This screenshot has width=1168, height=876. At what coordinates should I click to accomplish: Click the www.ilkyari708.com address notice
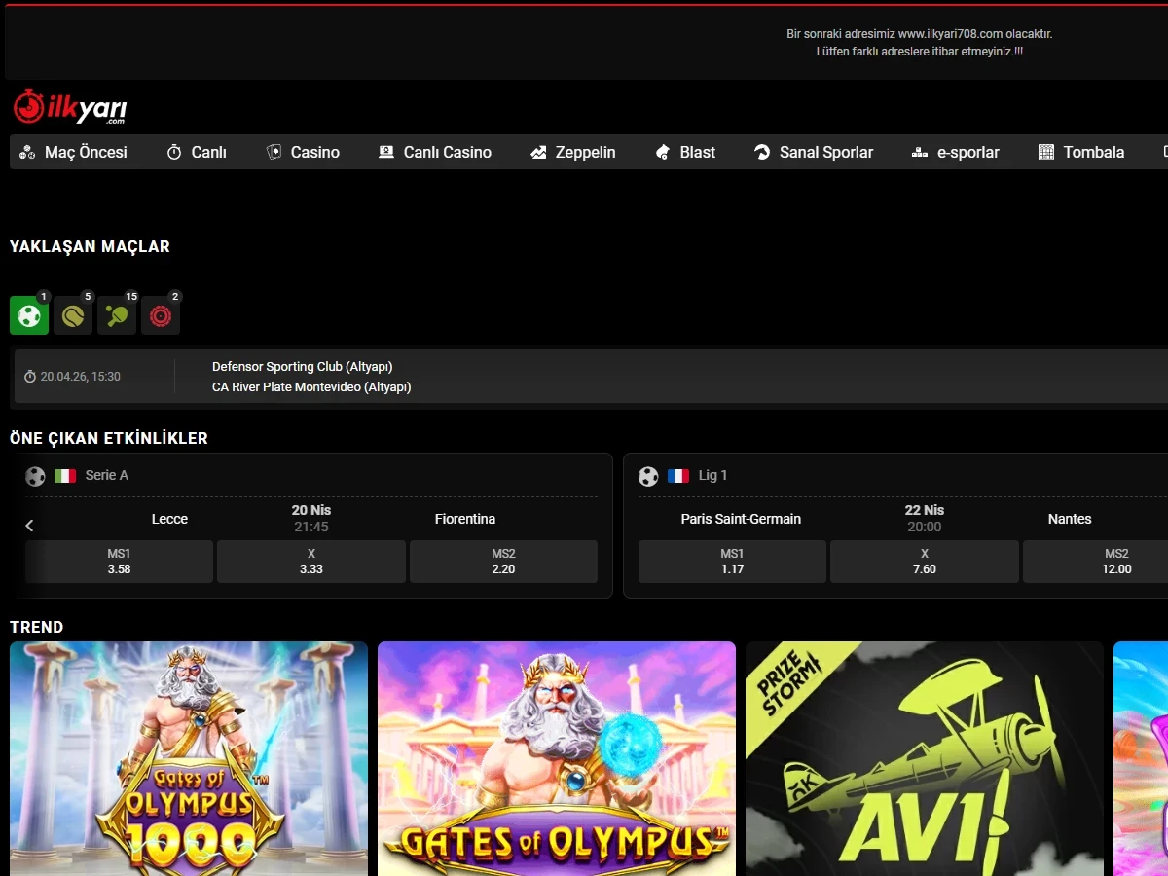tap(920, 43)
